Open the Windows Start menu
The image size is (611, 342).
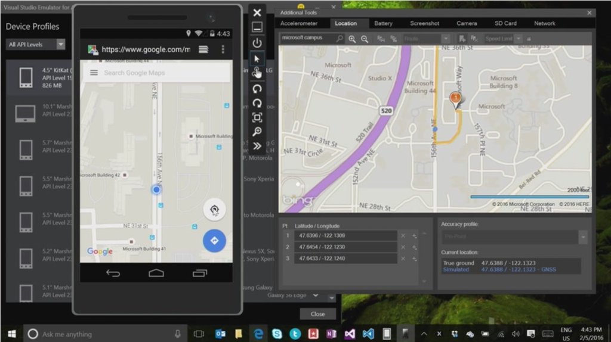[12, 334]
